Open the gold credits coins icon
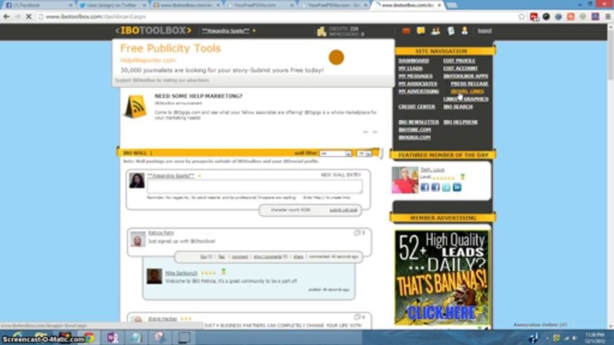 point(321,32)
